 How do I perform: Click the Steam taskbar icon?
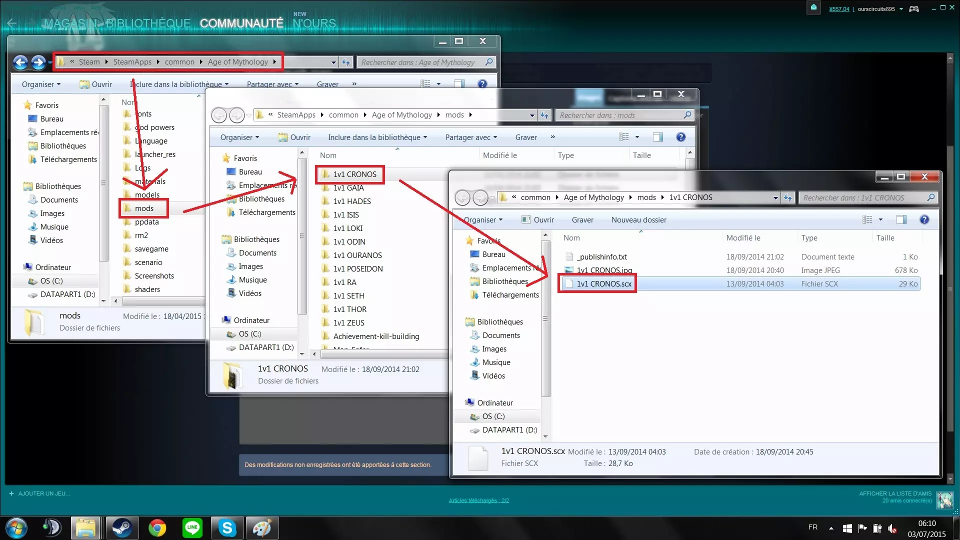click(121, 528)
